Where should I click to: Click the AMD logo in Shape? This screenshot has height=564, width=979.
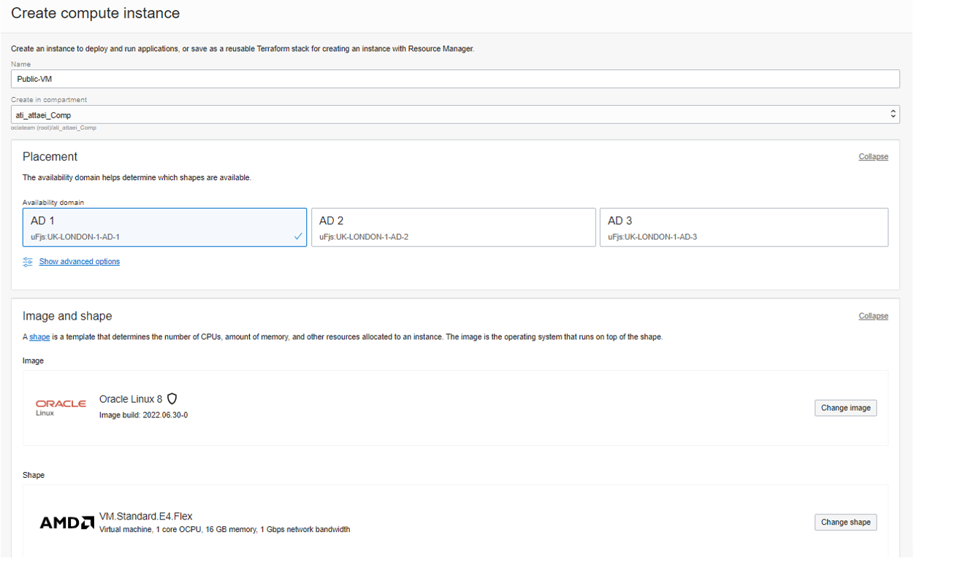(66, 522)
